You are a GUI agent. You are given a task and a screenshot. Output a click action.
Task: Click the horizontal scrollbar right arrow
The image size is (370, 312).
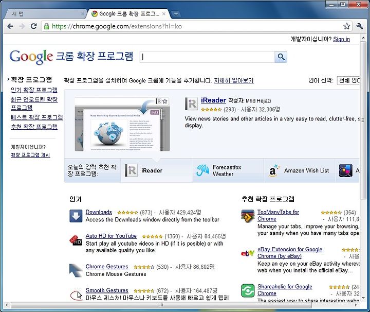[356, 305]
